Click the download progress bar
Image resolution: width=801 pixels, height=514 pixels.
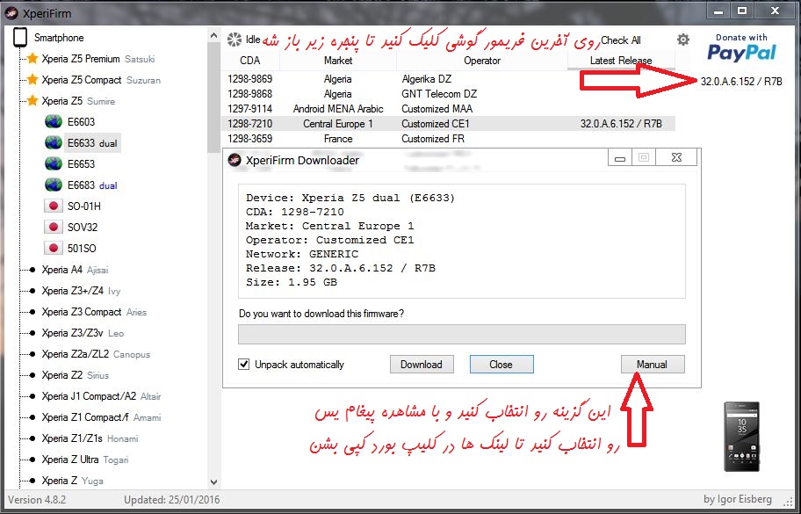click(462, 334)
